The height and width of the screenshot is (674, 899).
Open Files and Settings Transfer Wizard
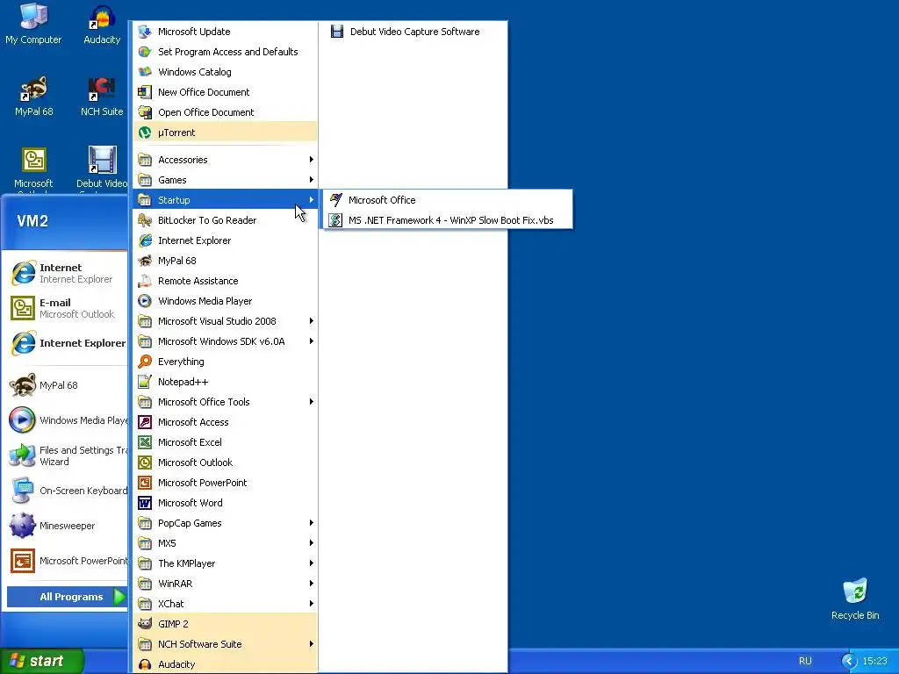coord(67,455)
